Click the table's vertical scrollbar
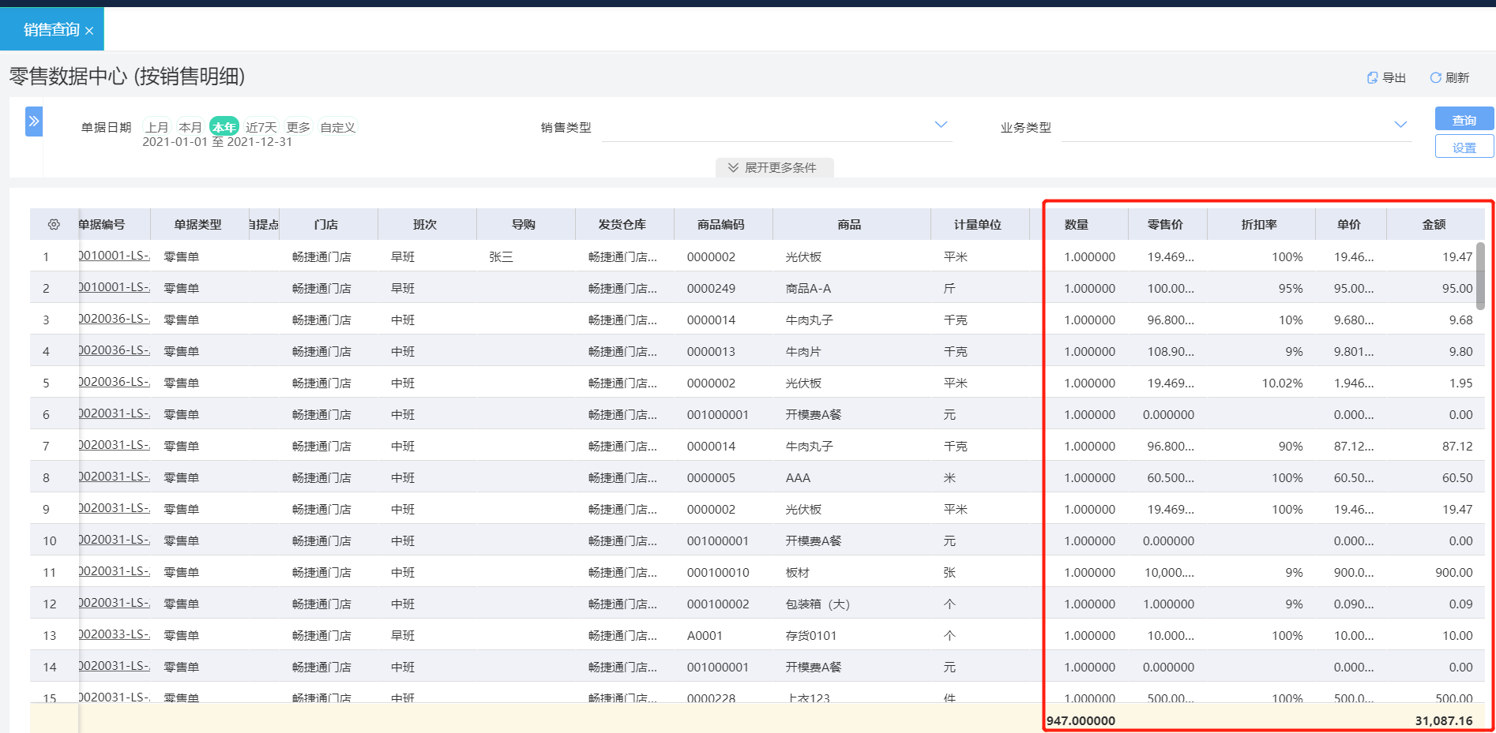This screenshot has width=1496, height=733. pyautogui.click(x=1480, y=276)
